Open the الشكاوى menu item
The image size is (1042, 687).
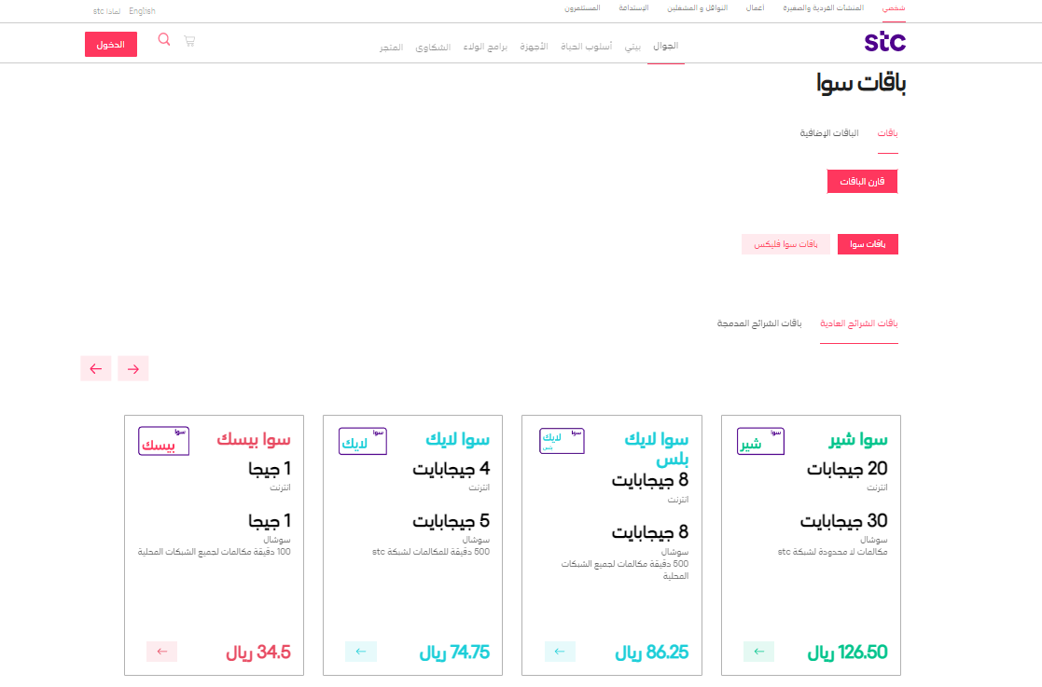433,48
